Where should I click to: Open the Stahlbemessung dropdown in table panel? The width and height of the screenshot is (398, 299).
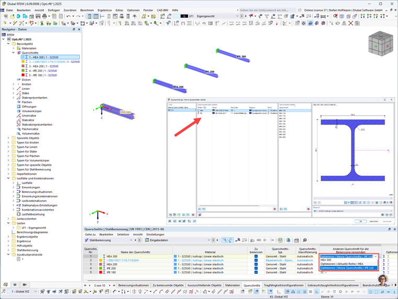(131, 240)
